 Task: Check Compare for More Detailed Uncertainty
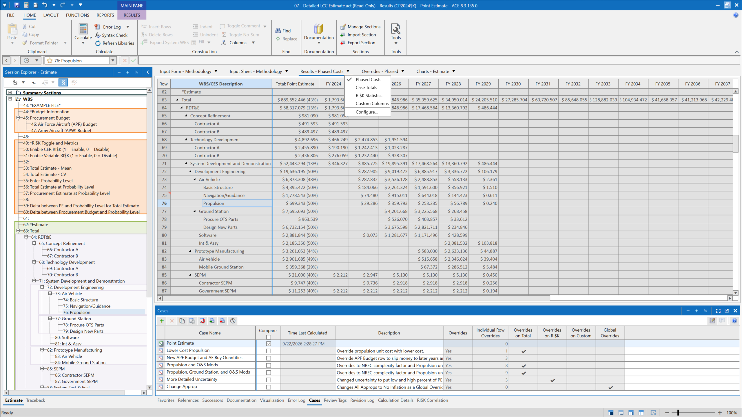(269, 380)
